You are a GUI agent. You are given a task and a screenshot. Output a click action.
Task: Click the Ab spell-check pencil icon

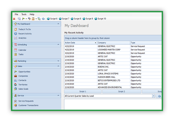click(29, 19)
